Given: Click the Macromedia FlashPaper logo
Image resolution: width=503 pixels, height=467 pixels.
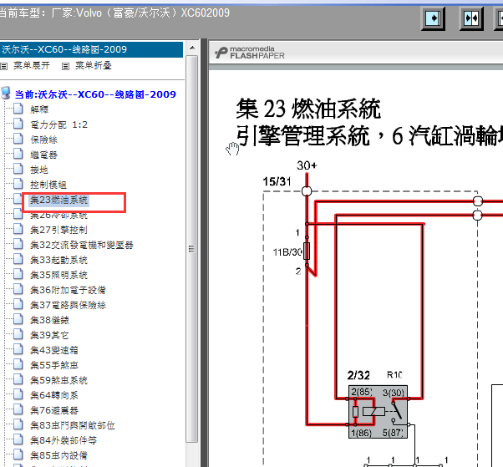Looking at the screenshot, I should click(250, 53).
